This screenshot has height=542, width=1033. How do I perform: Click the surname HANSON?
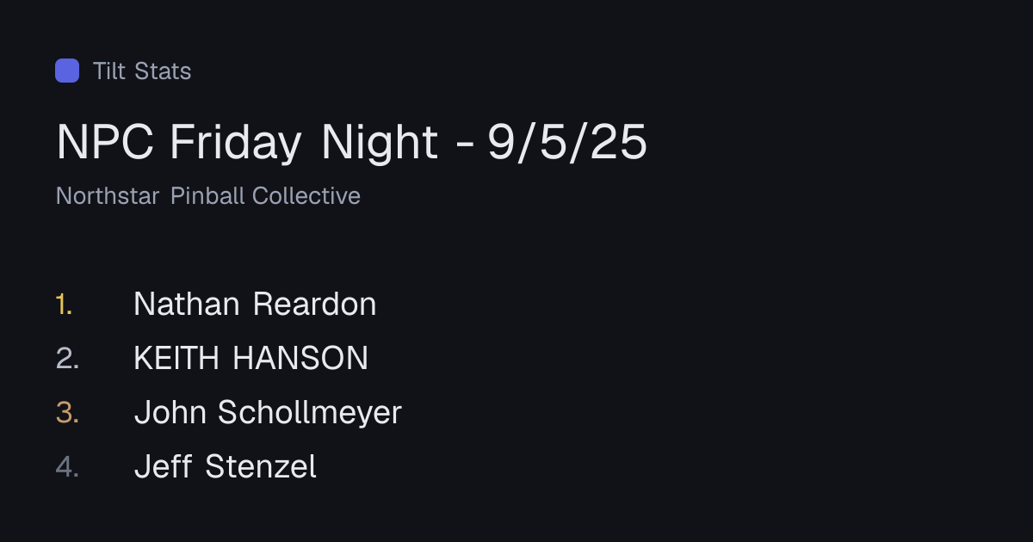(300, 358)
